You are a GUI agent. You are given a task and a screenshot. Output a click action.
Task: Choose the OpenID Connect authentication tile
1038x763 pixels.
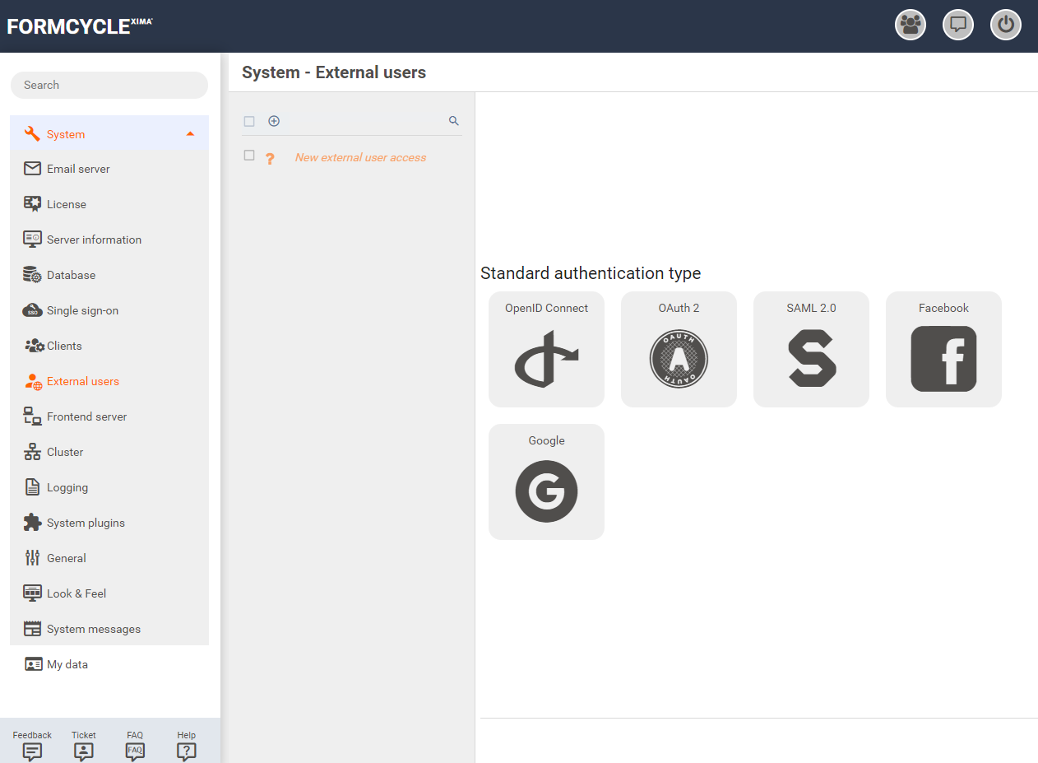(x=546, y=349)
